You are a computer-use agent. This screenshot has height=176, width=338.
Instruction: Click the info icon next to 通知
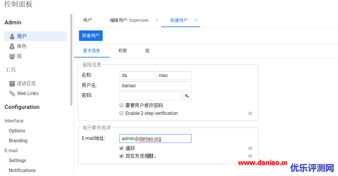(250, 148)
